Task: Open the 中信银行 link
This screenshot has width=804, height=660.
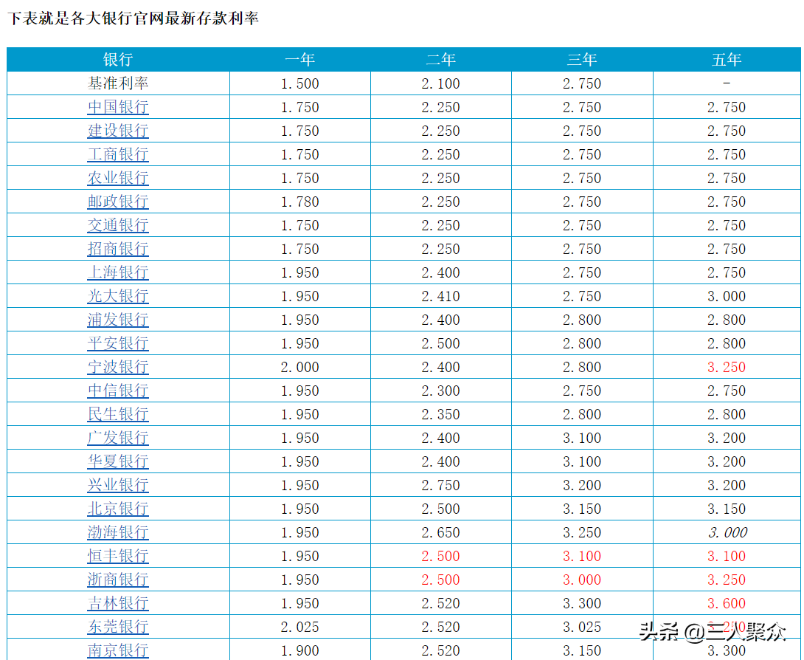Action: [118, 390]
